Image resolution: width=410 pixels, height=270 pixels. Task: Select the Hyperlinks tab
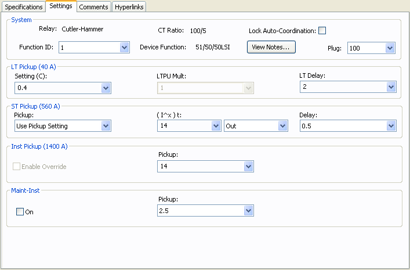129,7
